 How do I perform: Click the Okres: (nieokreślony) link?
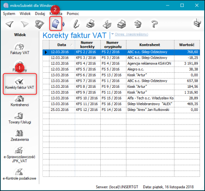[x=132, y=34]
